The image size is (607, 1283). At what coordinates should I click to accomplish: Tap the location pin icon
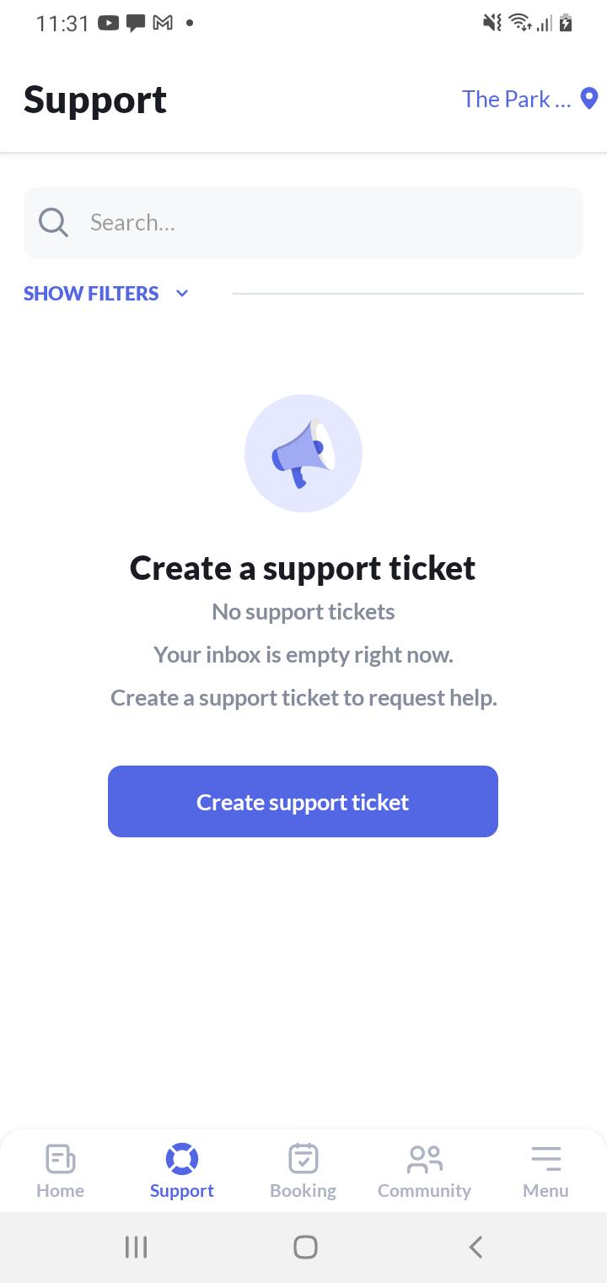590,99
